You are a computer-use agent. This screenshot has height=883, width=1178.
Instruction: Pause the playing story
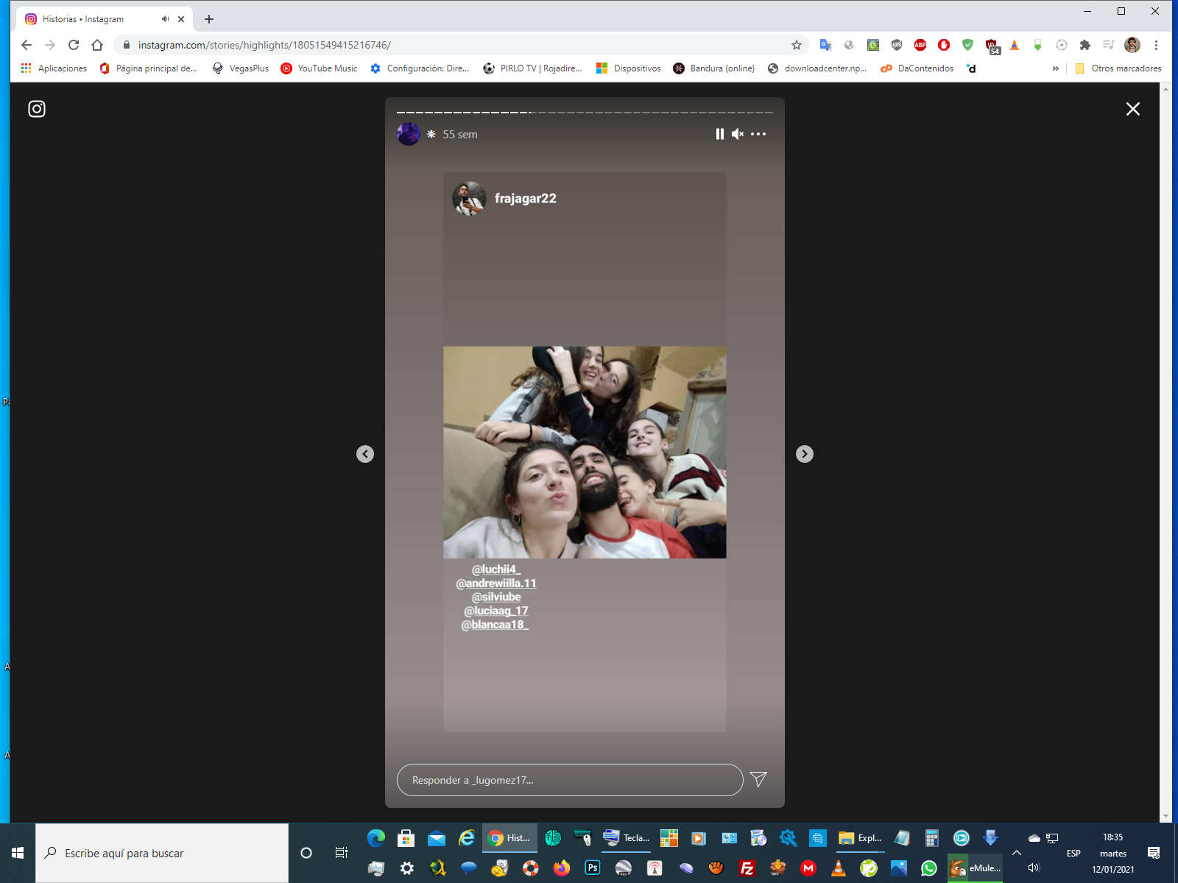click(x=719, y=134)
